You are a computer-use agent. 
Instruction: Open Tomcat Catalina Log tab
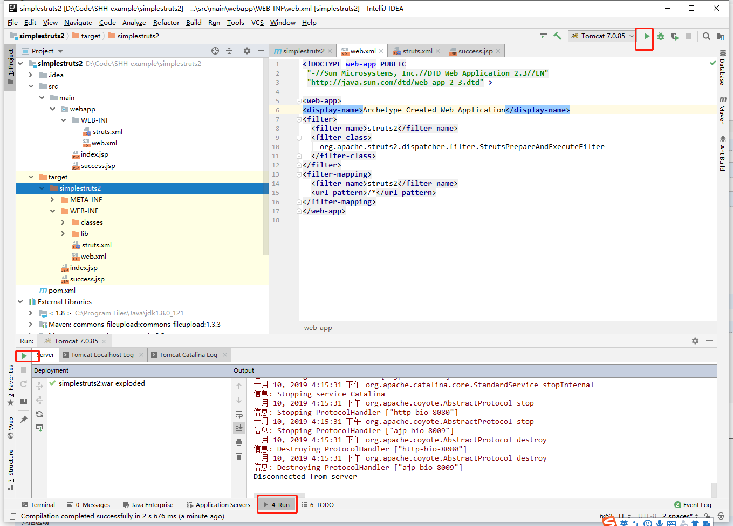click(x=188, y=355)
